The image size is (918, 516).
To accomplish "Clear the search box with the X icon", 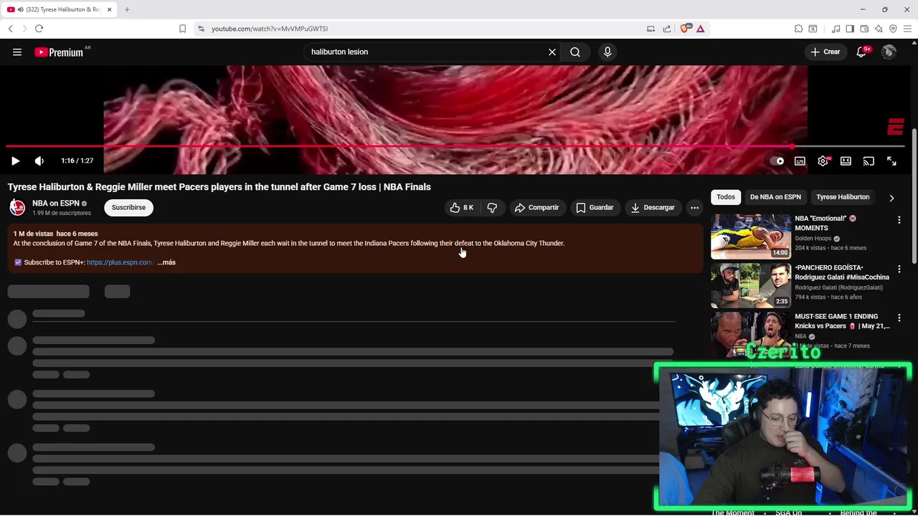I will click(x=552, y=52).
